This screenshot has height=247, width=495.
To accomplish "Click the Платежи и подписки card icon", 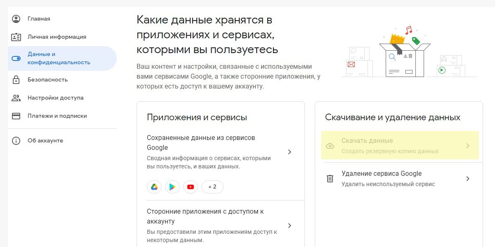I will tap(16, 116).
